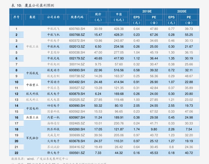Click the 2020E column header
This screenshot has height=164, width=209.
point(182,11)
